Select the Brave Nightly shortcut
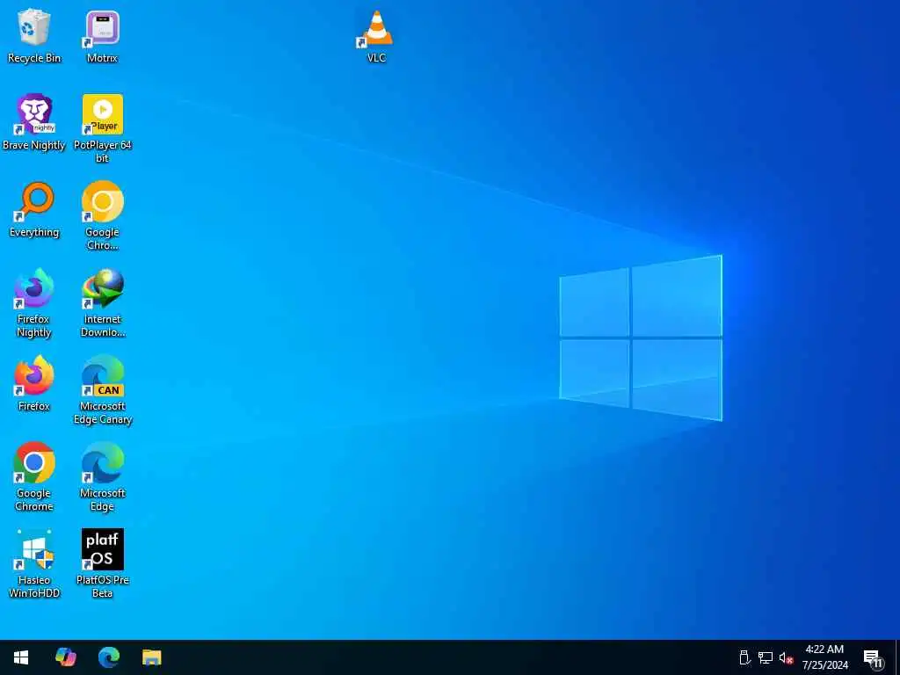Image resolution: width=900 pixels, height=675 pixels. [34, 122]
